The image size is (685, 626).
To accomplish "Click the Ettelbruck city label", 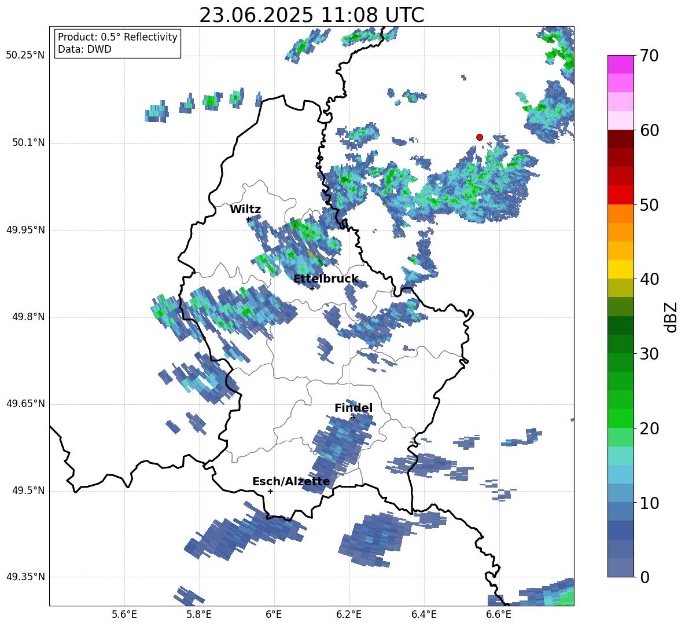I will pyautogui.click(x=326, y=279).
